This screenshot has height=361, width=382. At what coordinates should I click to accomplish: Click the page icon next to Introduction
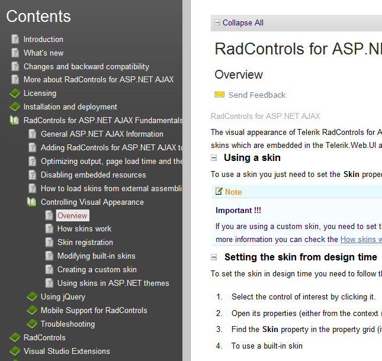click(x=15, y=40)
